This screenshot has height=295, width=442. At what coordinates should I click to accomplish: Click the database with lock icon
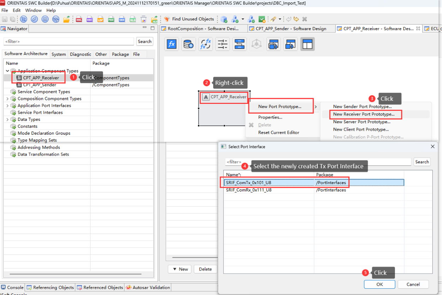point(189,44)
